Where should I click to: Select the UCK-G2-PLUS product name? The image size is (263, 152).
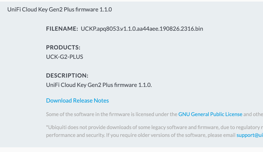pos(65,57)
